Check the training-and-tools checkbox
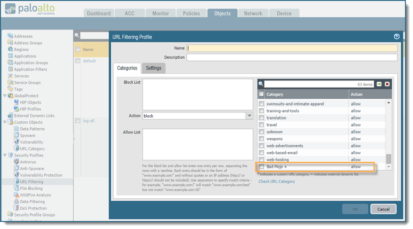This screenshot has height=229, width=413. (261, 111)
